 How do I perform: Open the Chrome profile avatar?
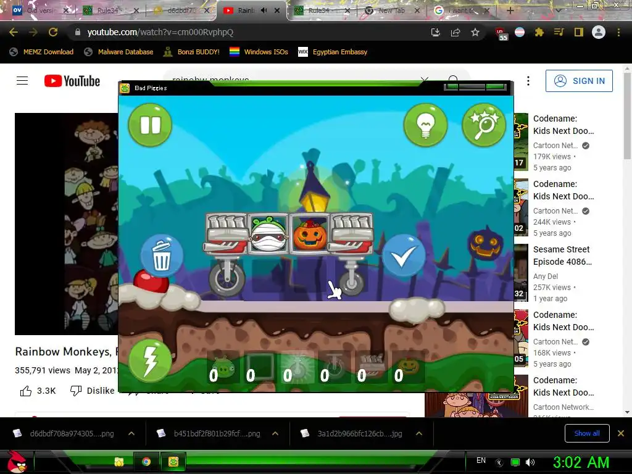pos(599,32)
